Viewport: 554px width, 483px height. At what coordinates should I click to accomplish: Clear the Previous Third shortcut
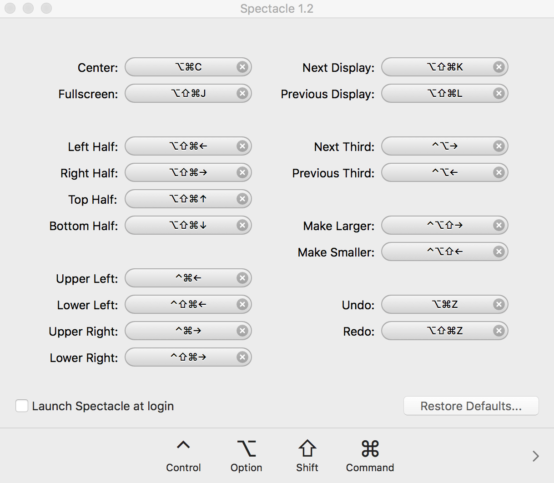pos(499,173)
